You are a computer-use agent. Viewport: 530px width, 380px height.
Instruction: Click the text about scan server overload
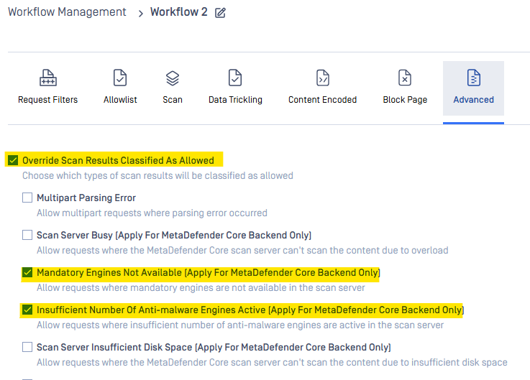pyautogui.click(x=242, y=250)
